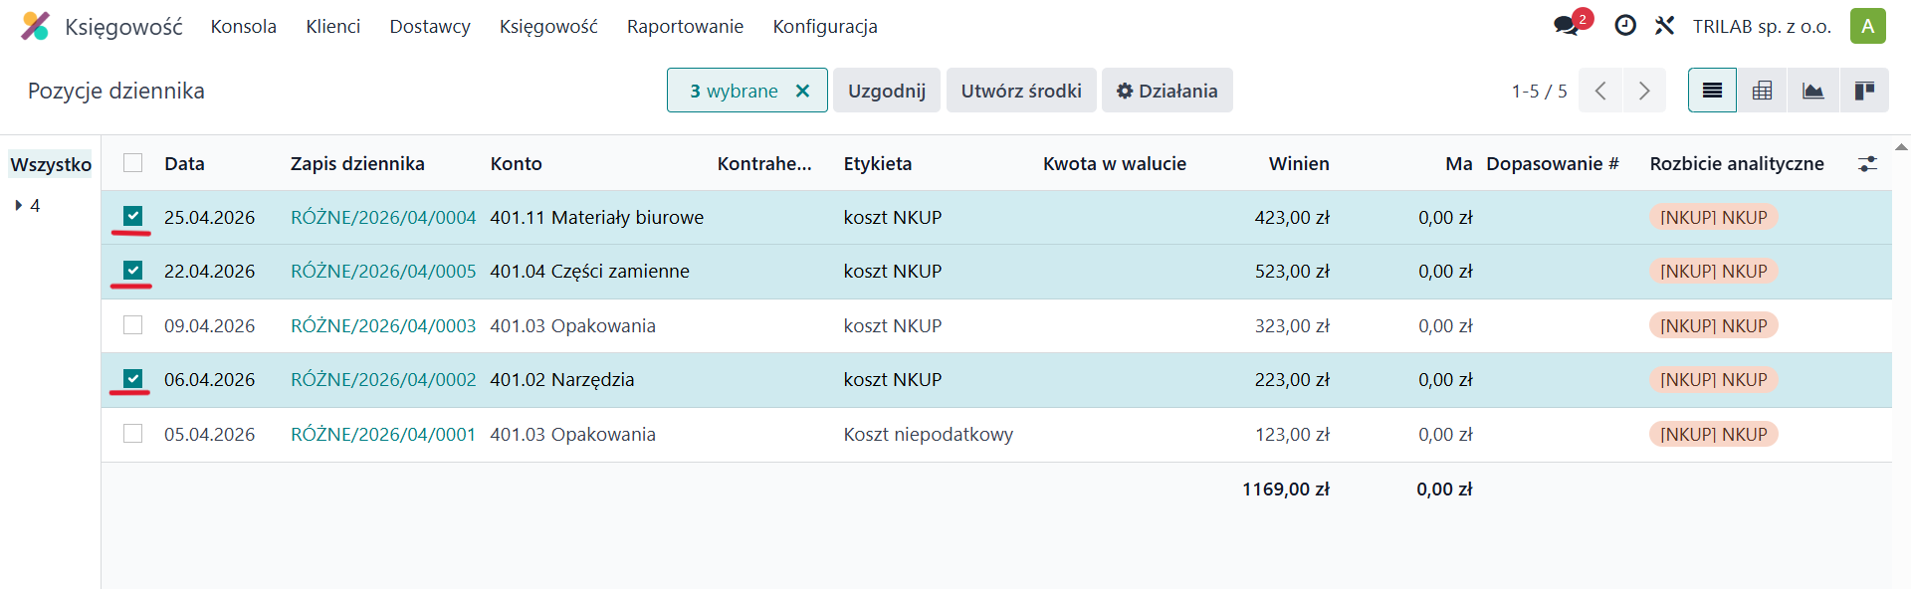Open the Księgowość menu in navbar

[x=548, y=26]
